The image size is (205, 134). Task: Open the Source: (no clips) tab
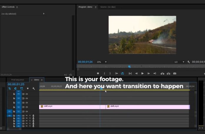click(x=108, y=7)
